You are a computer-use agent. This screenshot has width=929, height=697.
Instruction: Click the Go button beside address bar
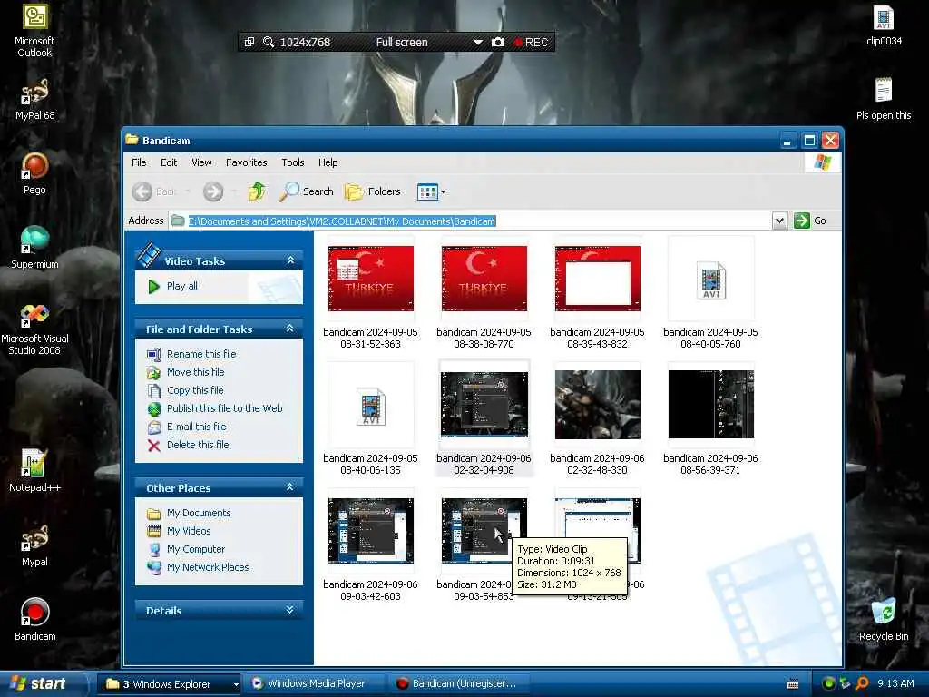(810, 221)
